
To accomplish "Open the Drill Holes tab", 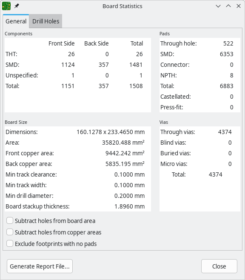I will (x=46, y=21).
